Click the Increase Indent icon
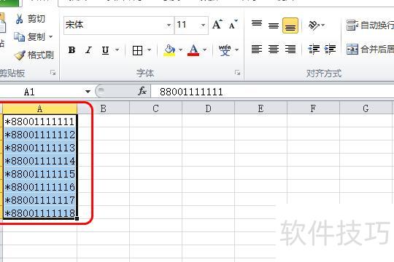Image resolution: width=394 pixels, height=262 pixels. pyautogui.click(x=330, y=49)
